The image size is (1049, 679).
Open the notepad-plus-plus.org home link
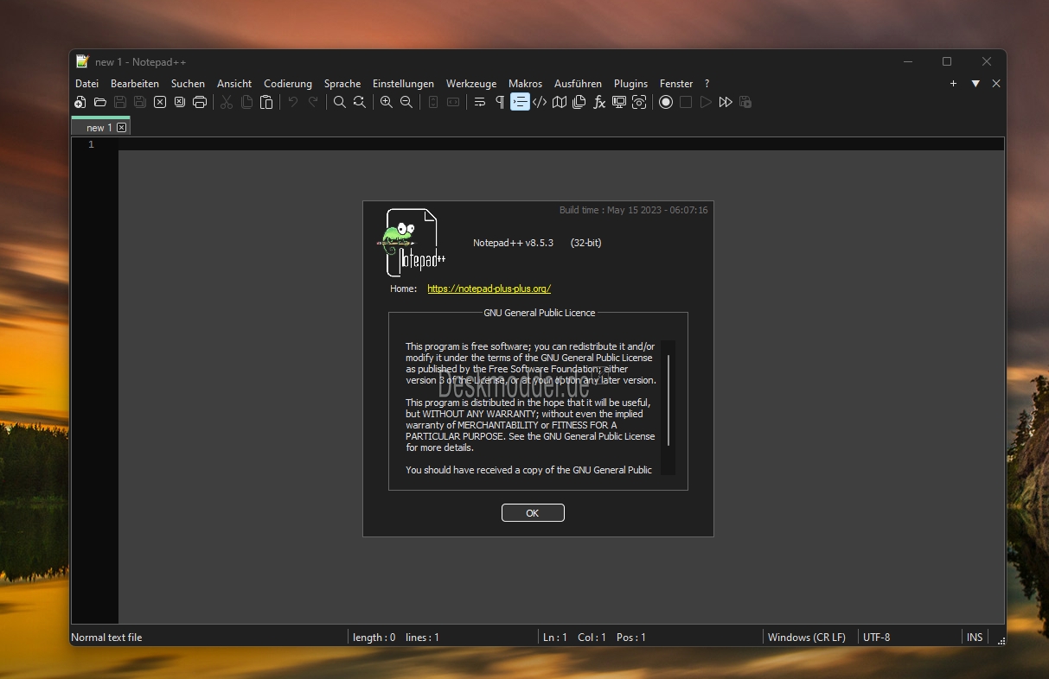tap(489, 289)
